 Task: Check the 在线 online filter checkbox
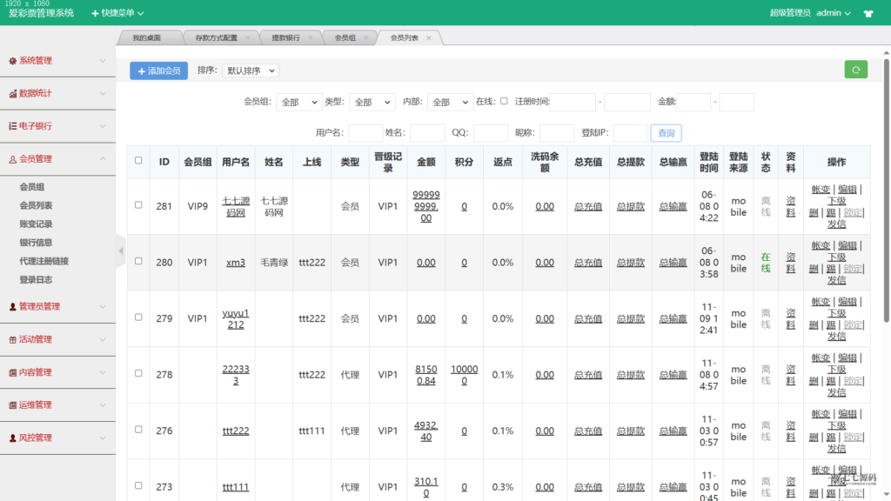504,101
